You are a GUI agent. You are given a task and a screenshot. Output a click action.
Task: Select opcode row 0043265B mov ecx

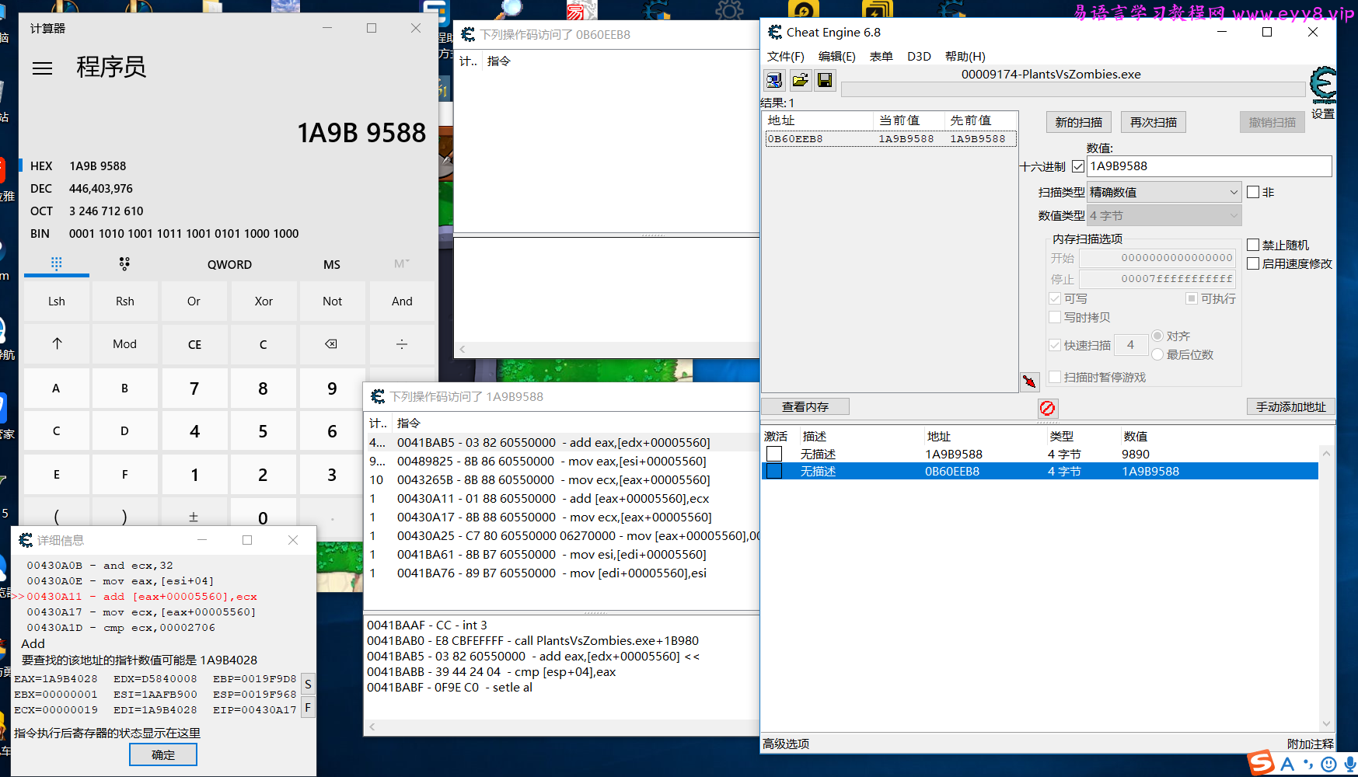tap(561, 479)
